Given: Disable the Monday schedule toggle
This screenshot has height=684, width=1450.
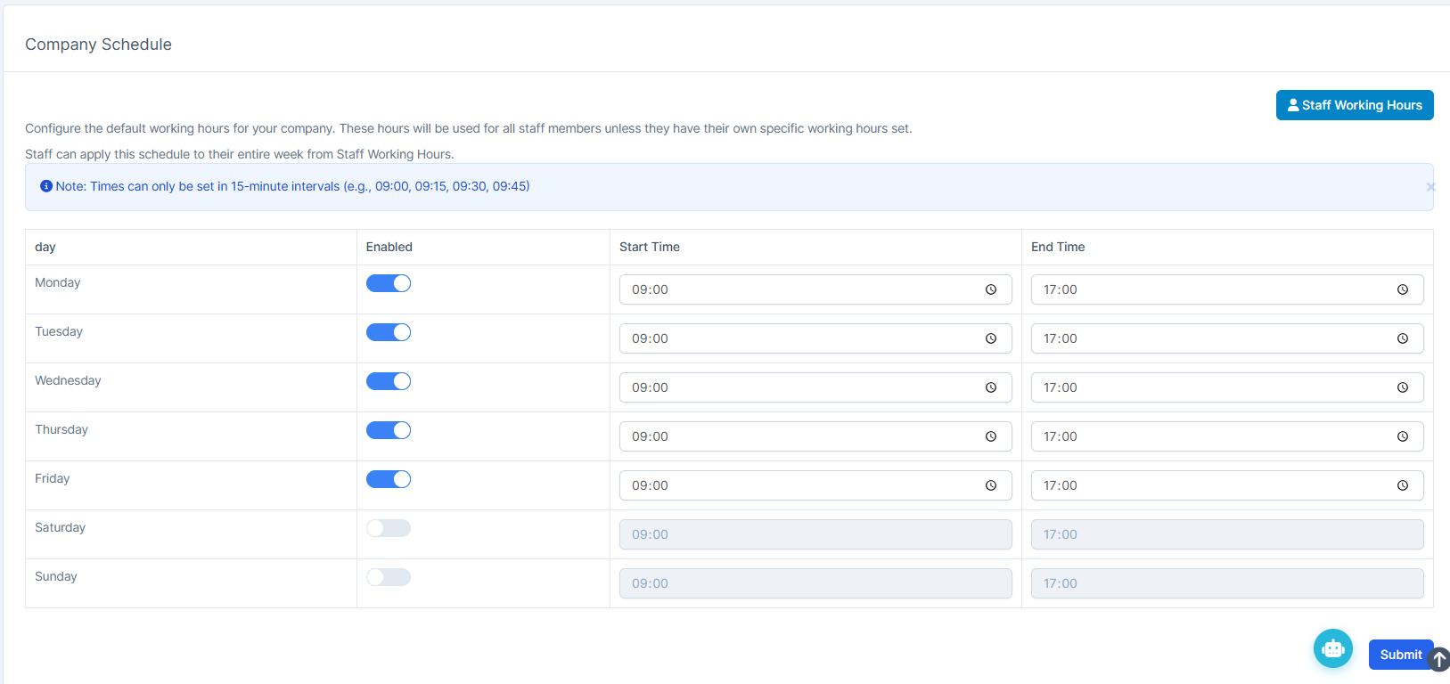Looking at the screenshot, I should (389, 283).
